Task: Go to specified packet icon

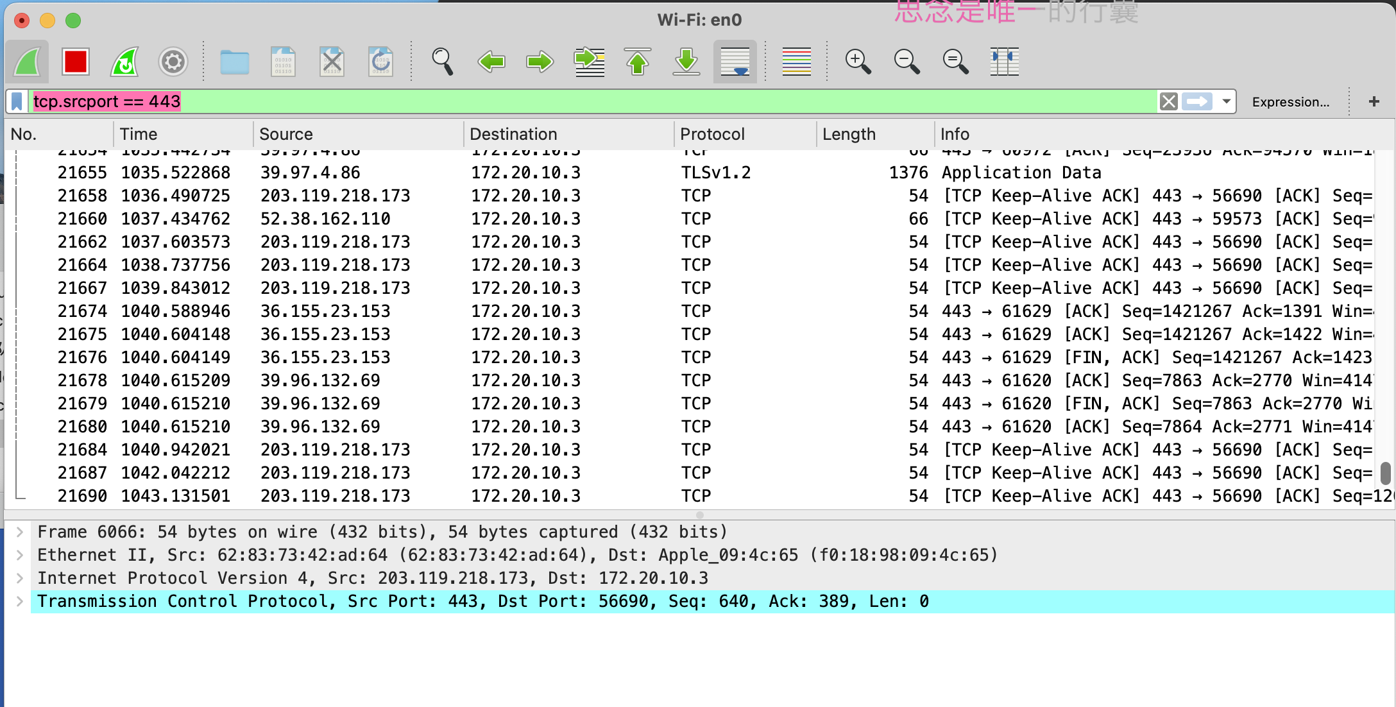Action: pos(589,62)
